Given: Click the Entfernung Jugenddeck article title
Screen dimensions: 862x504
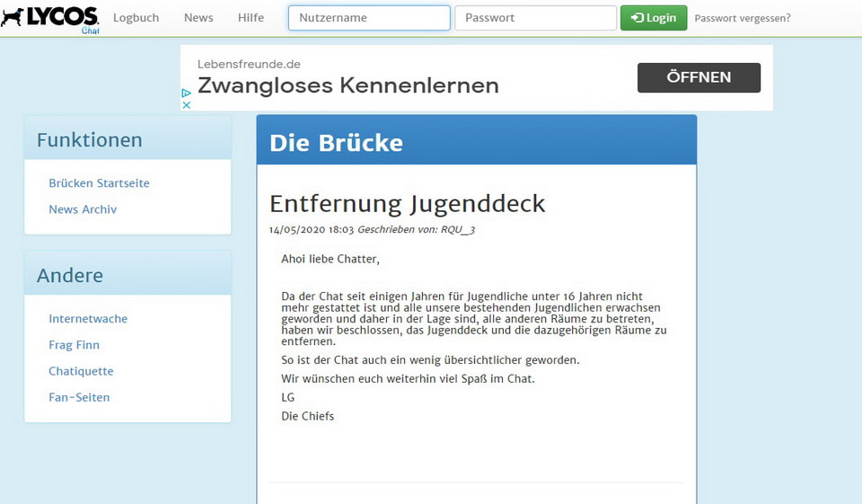Looking at the screenshot, I should point(407,203).
